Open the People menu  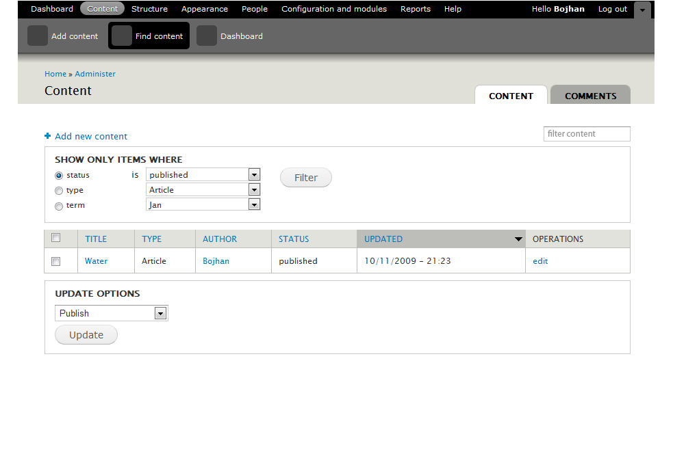255,9
